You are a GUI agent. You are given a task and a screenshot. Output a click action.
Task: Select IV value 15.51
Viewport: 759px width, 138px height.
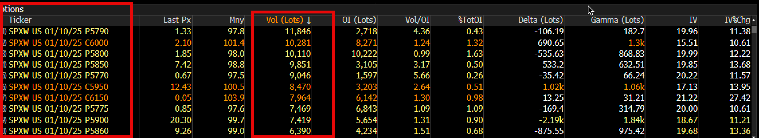click(x=687, y=43)
